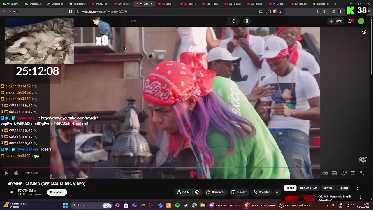Screen dimensions: 373x210
Task: Switch to the KickBot browser tab
Action: pyautogui.click(x=321, y=4)
